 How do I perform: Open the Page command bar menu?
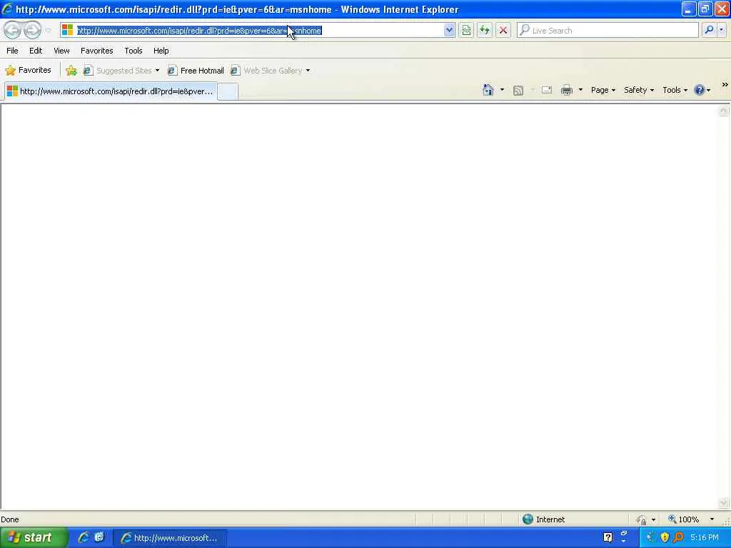pyautogui.click(x=603, y=90)
